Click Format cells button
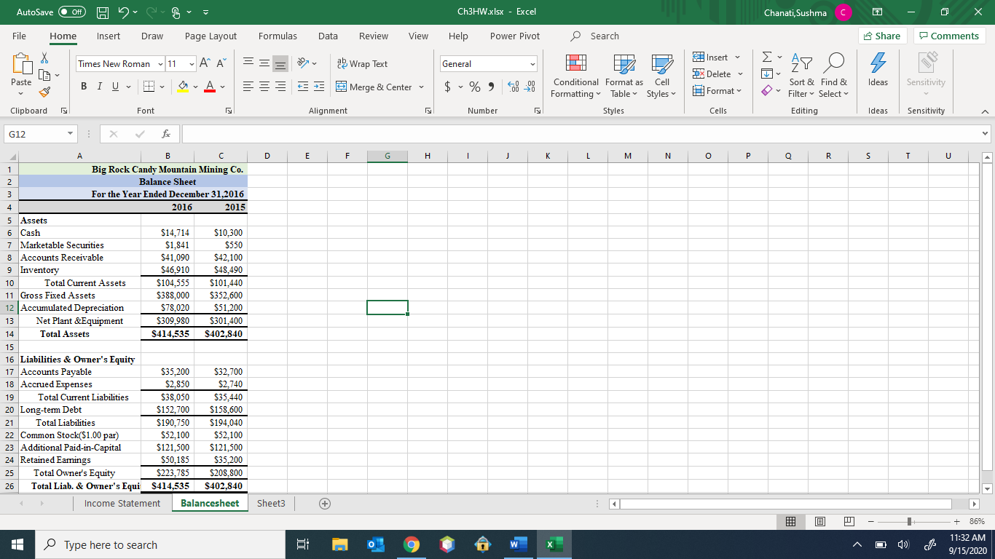The height and width of the screenshot is (559, 995). point(717,91)
